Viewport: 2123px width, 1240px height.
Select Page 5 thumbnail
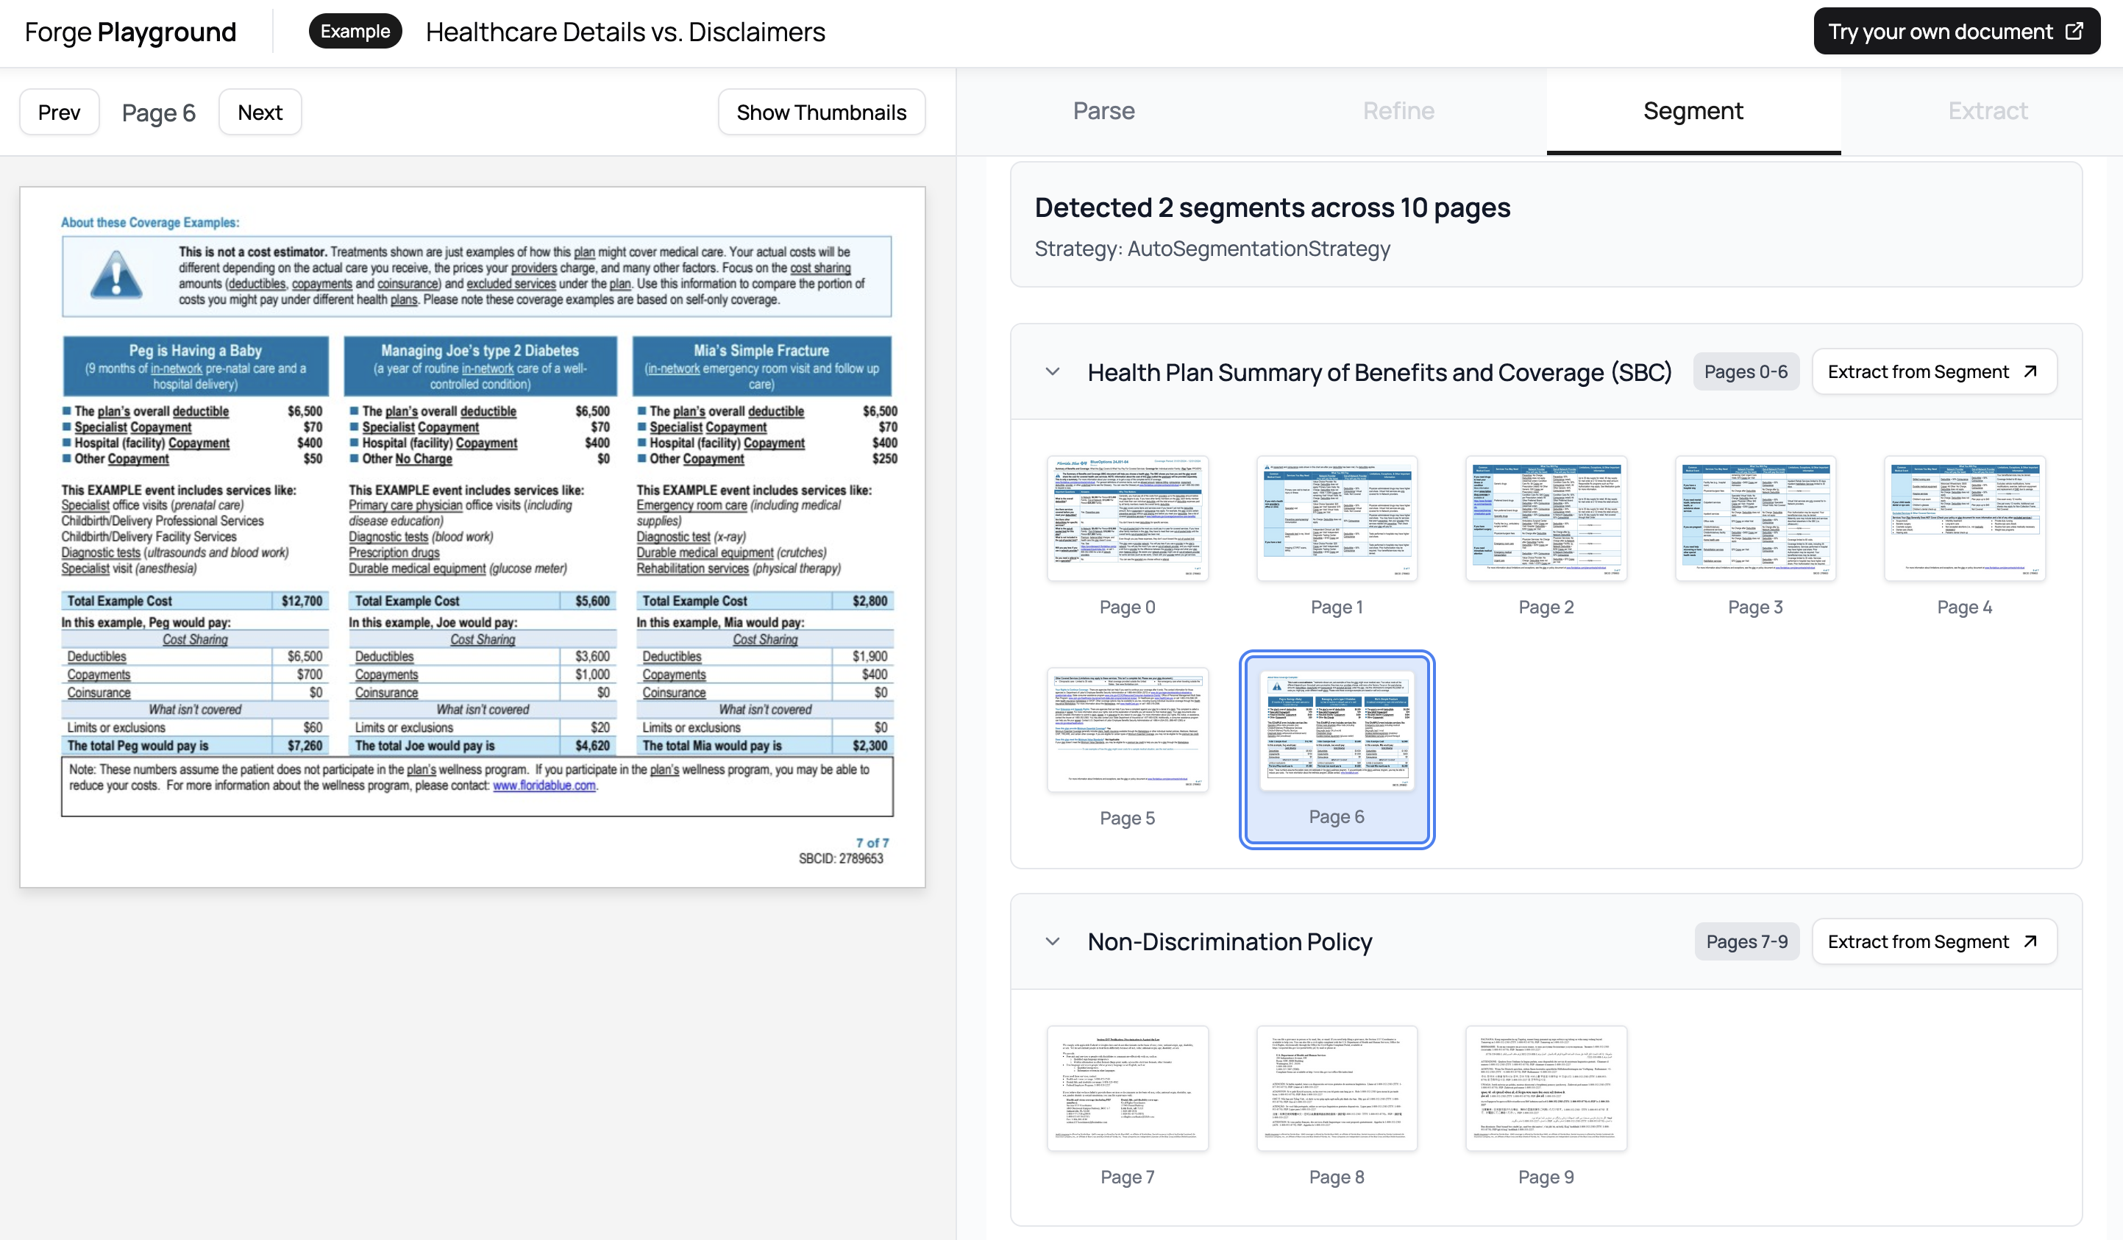pyautogui.click(x=1126, y=730)
